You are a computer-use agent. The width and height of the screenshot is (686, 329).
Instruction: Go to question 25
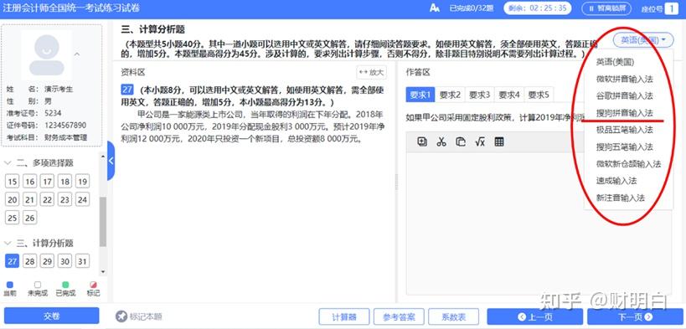tap(13, 218)
